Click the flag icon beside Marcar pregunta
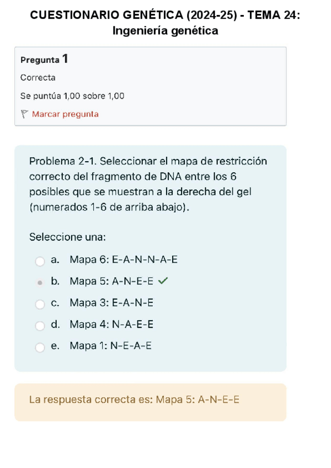Screen dimensions: 331x468 pyautogui.click(x=24, y=114)
